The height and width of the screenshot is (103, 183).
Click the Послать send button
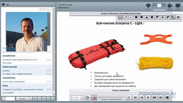click(x=22, y=99)
